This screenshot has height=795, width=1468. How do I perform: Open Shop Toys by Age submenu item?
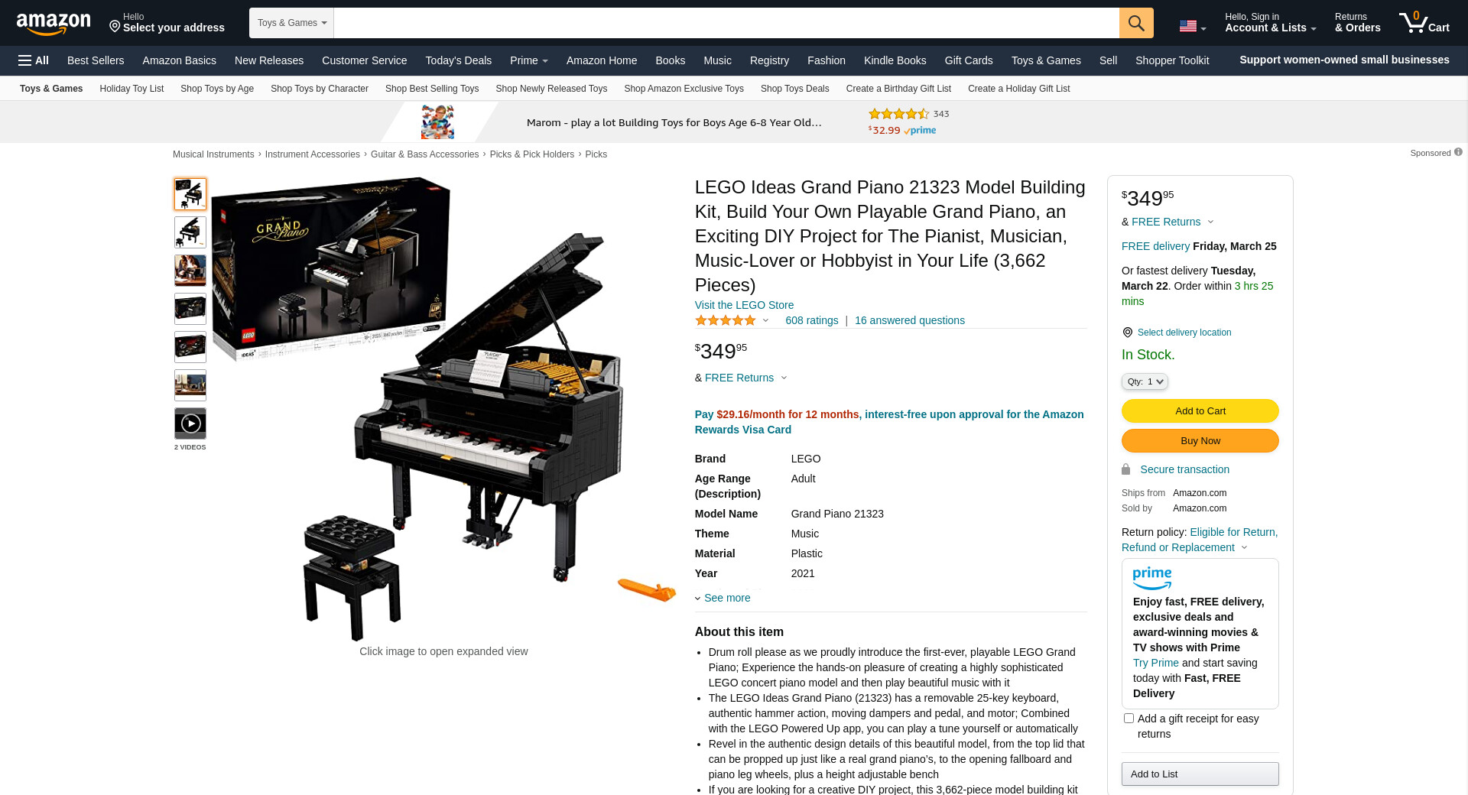[x=217, y=89]
